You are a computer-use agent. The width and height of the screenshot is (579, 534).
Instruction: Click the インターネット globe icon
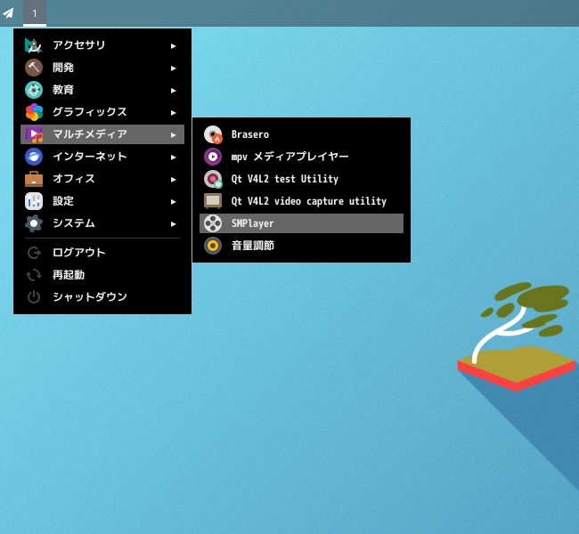click(x=34, y=157)
